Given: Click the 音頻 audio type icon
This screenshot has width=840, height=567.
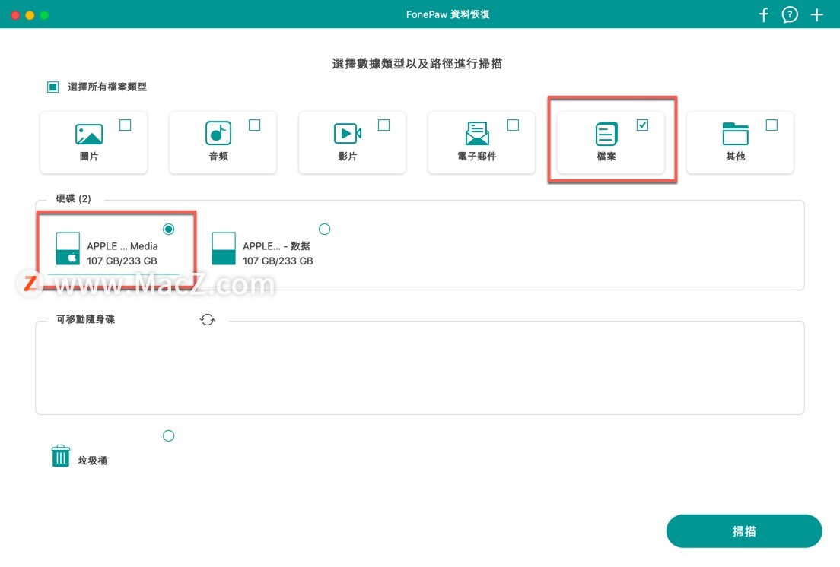Looking at the screenshot, I should pos(218,133).
